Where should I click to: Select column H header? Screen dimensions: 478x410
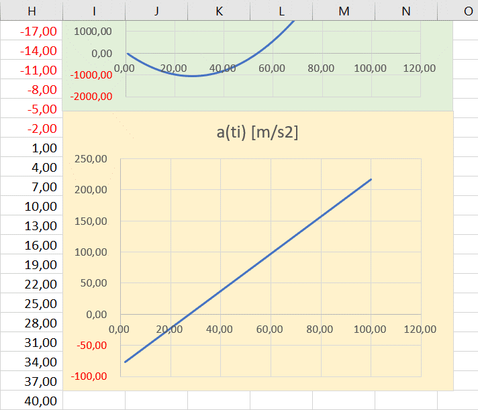click(32, 11)
